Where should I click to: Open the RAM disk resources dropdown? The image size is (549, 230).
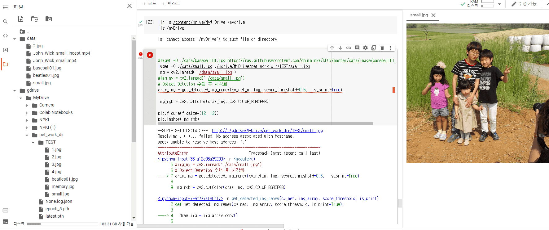tap(499, 4)
